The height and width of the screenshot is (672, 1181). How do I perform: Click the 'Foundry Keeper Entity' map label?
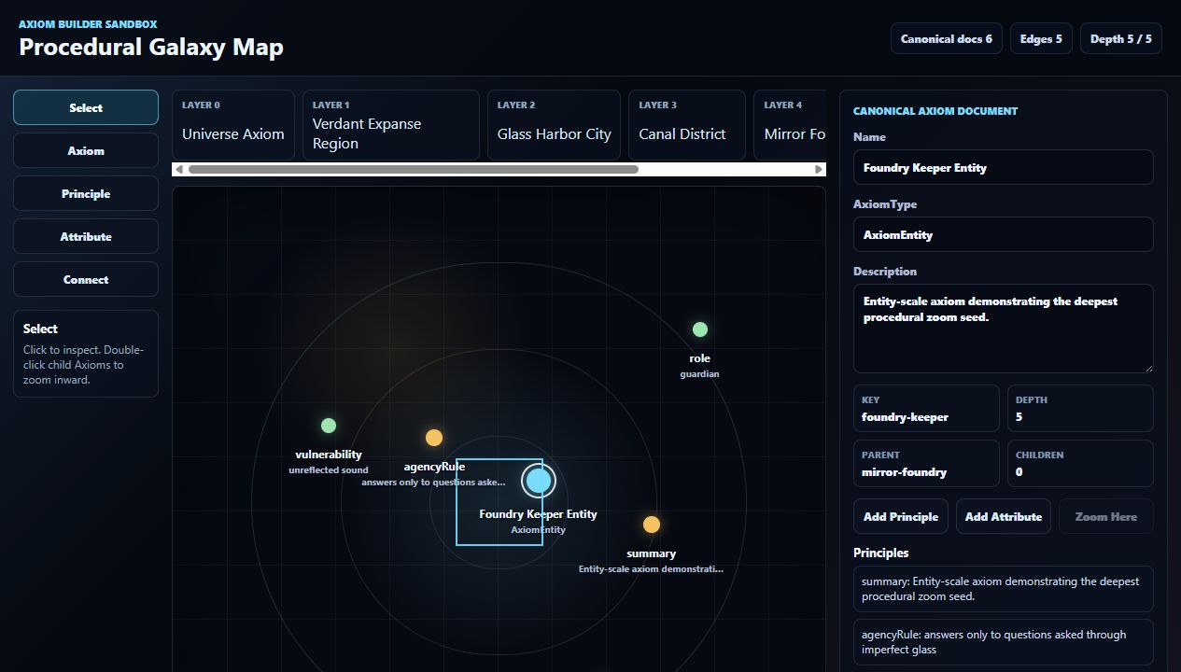coord(539,514)
